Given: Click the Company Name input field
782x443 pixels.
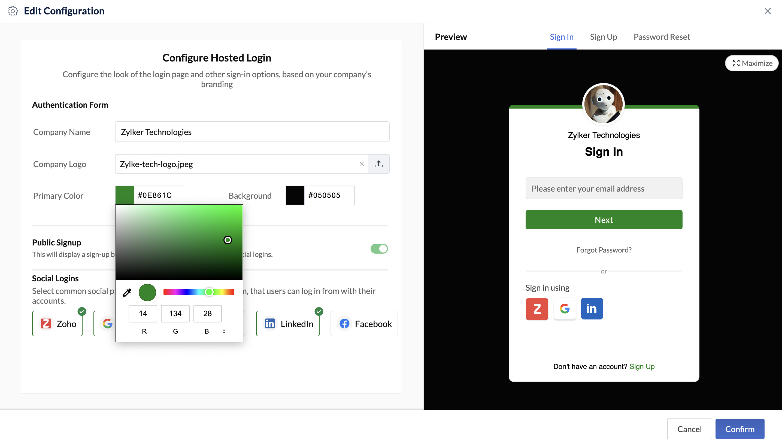Looking at the screenshot, I should (x=252, y=131).
